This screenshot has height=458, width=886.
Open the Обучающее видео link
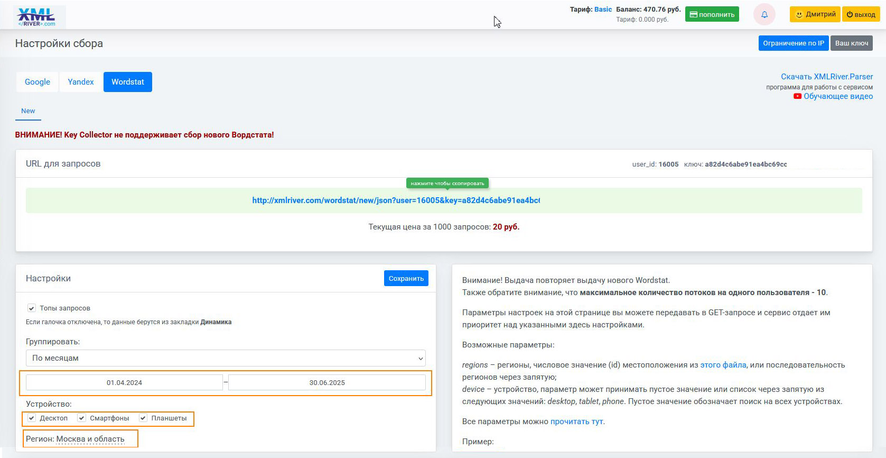tap(838, 96)
